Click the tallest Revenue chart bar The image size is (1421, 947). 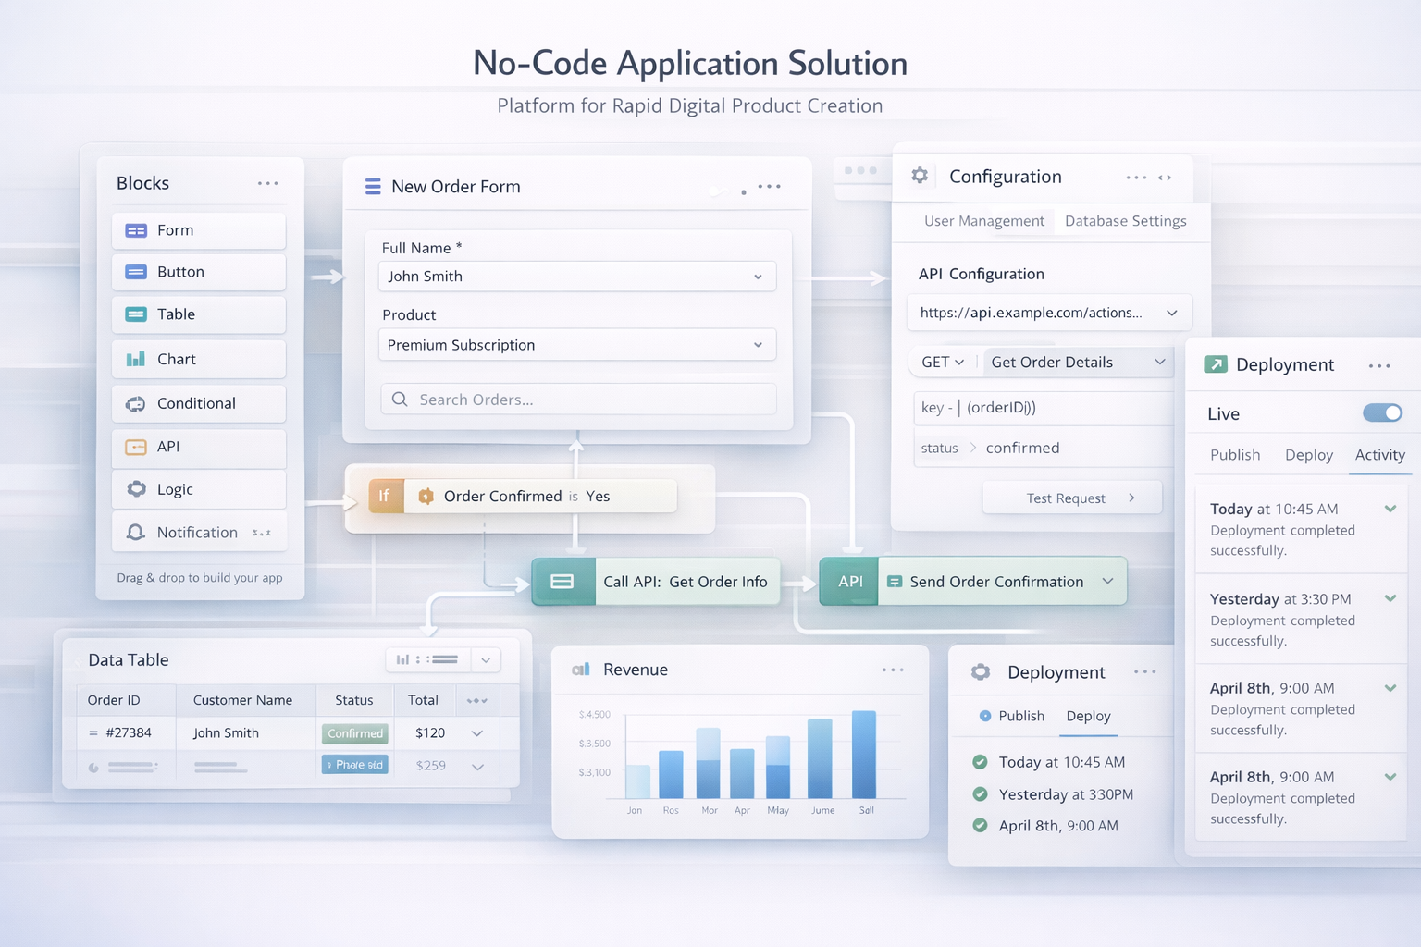pyautogui.click(x=864, y=754)
